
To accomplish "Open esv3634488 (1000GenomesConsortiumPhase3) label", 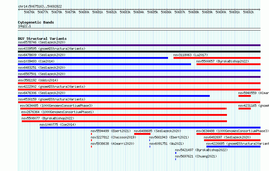I will coord(232,131).
